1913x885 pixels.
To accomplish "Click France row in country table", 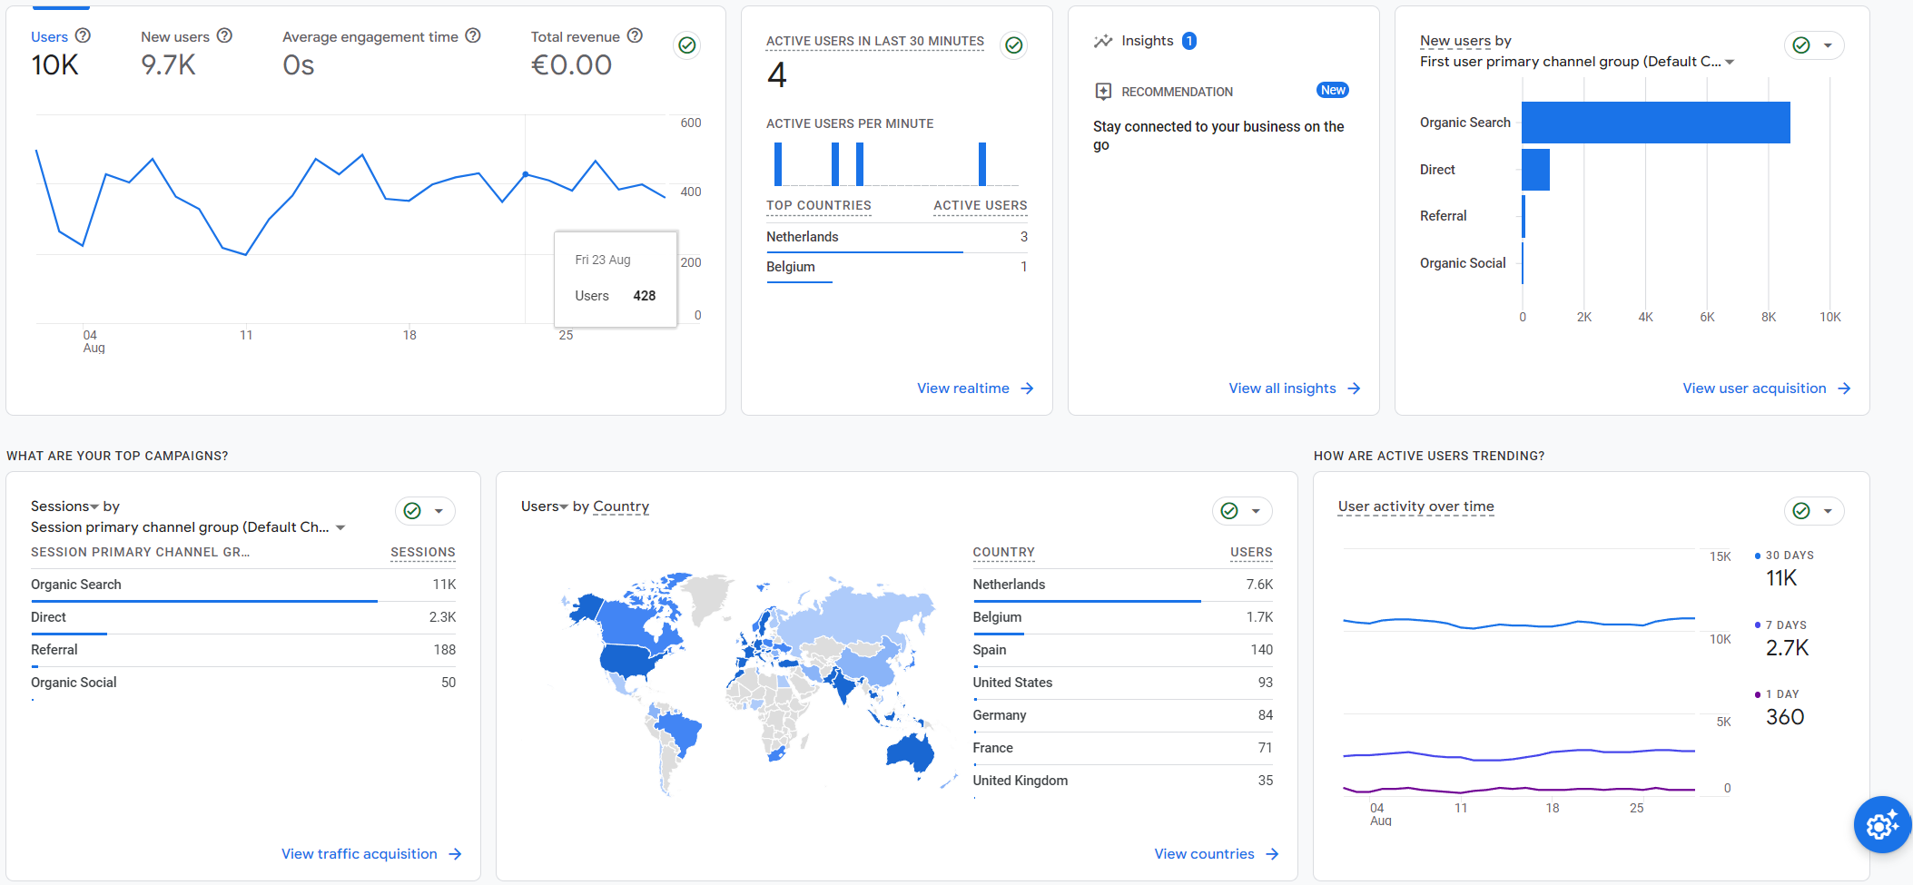I will [x=1123, y=748].
